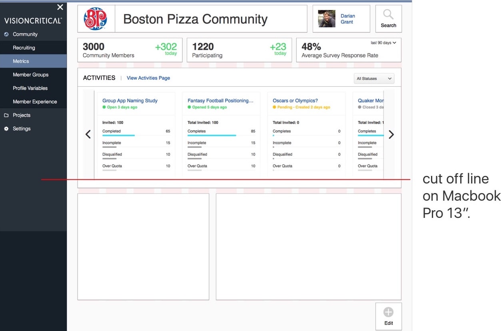Click the Completed count 65
This screenshot has width=501, height=331.
pos(168,131)
